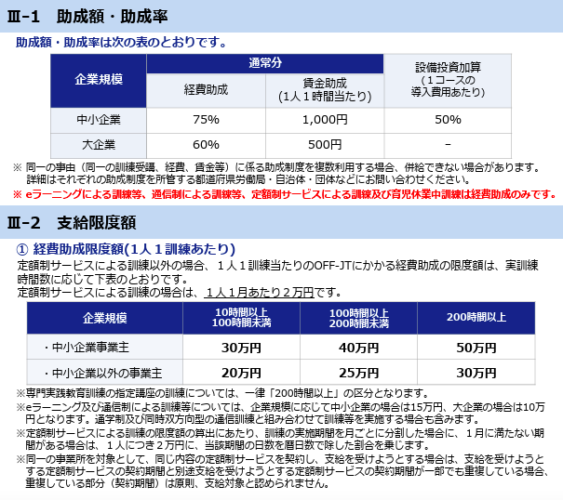Click the 1,000円 wage subsidy cell

click(x=325, y=120)
